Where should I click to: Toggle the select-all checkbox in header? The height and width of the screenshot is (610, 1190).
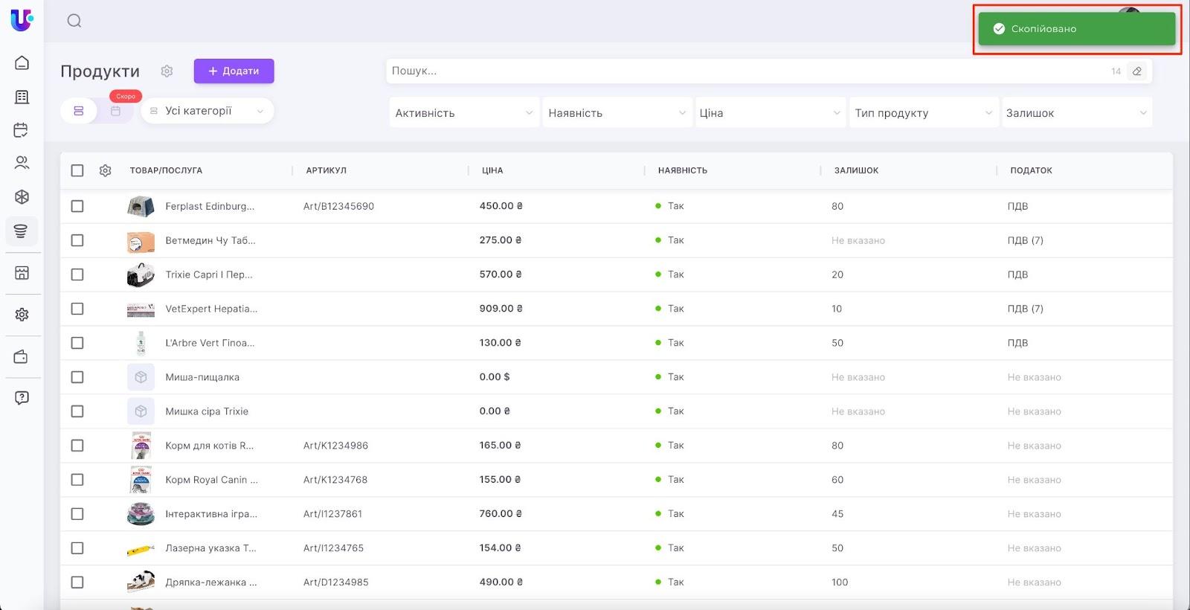coord(77,170)
